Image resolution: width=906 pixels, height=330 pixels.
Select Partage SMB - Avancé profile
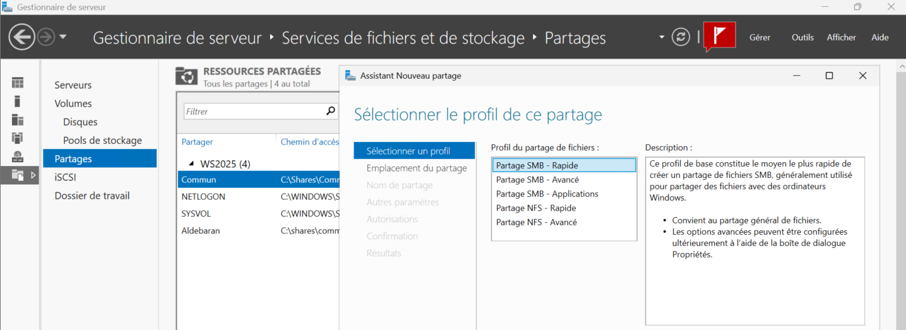(x=537, y=180)
